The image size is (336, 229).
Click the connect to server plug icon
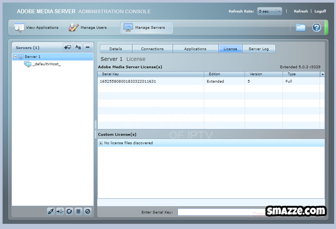[51, 211]
